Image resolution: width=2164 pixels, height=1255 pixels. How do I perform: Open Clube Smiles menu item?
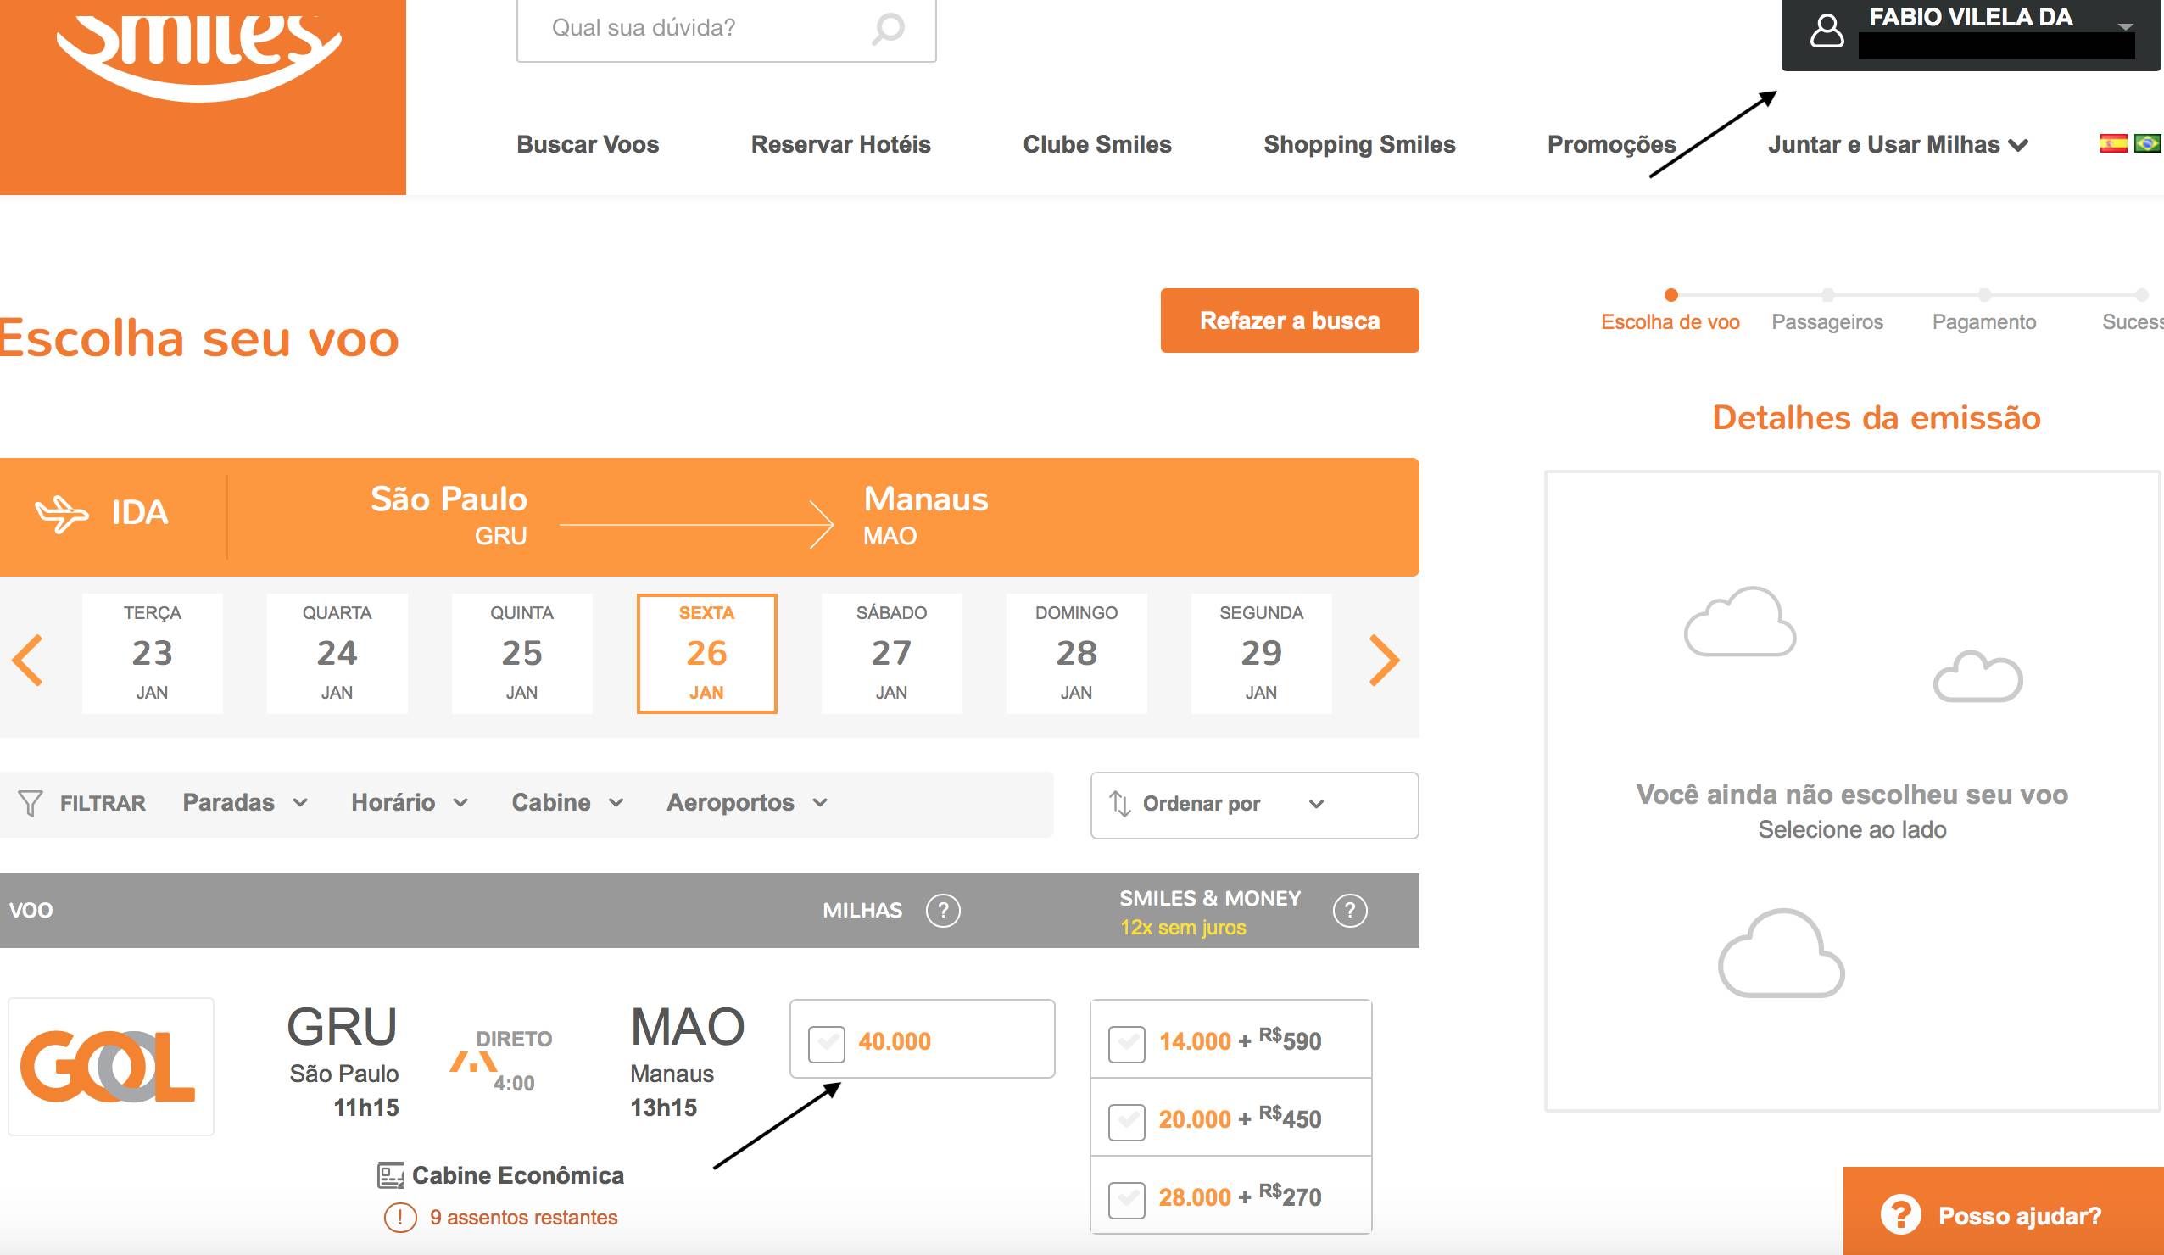click(1096, 144)
